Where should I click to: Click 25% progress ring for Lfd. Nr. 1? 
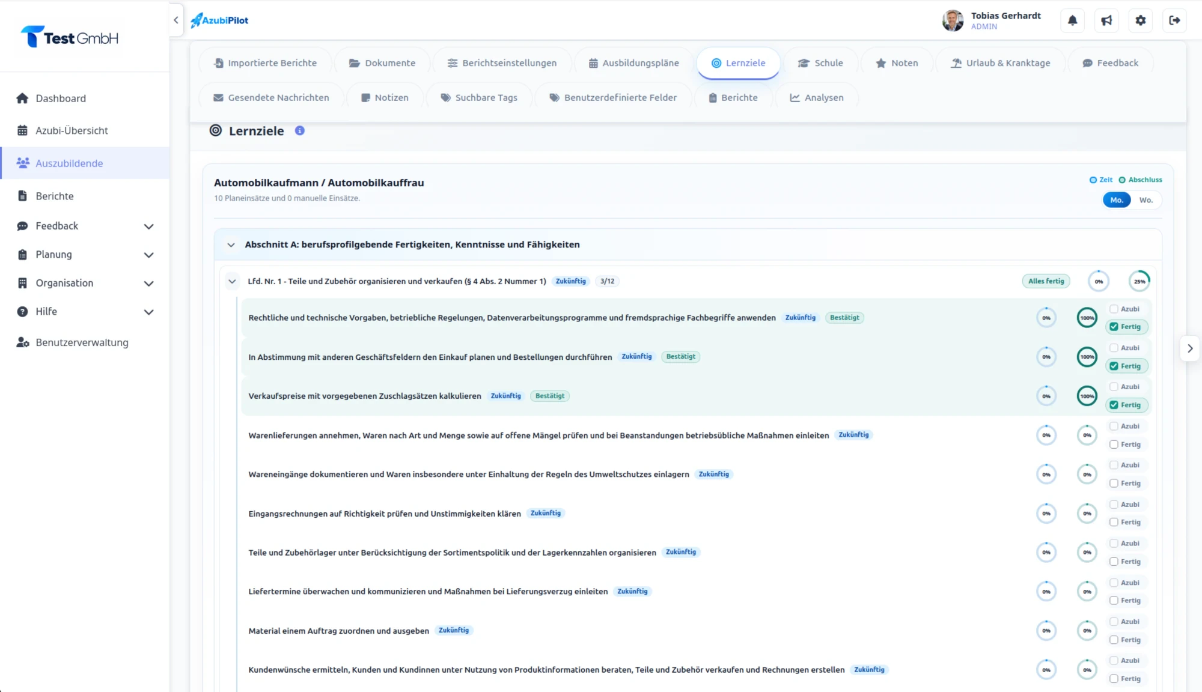pos(1139,281)
